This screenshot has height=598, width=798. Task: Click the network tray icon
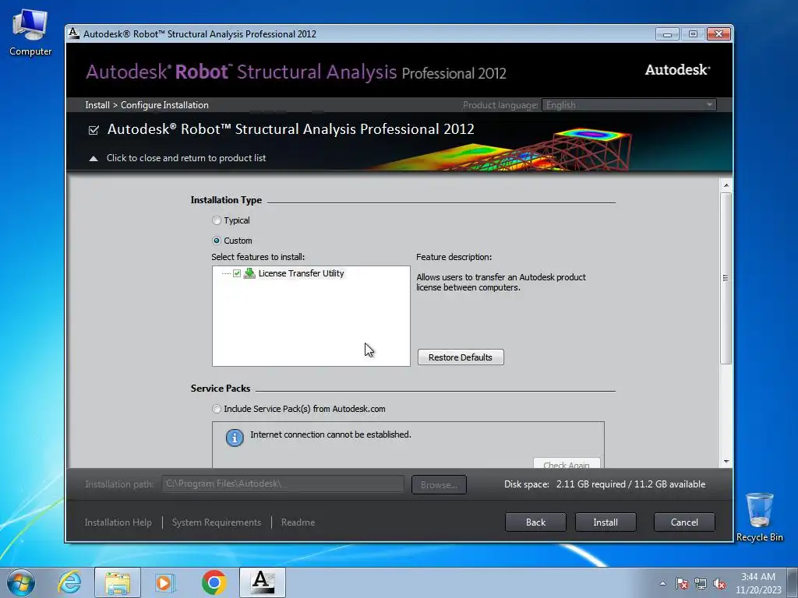coord(701,583)
